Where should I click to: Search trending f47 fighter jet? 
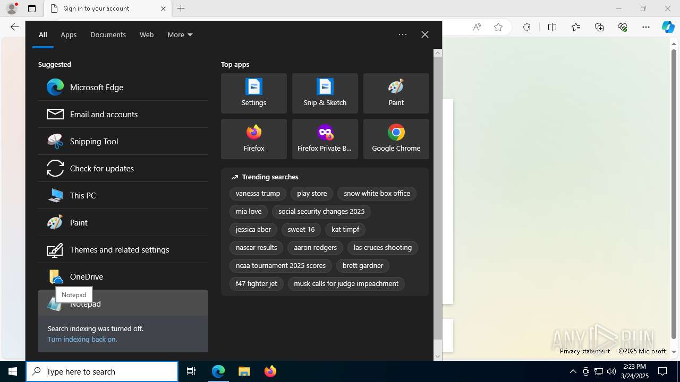point(256,284)
